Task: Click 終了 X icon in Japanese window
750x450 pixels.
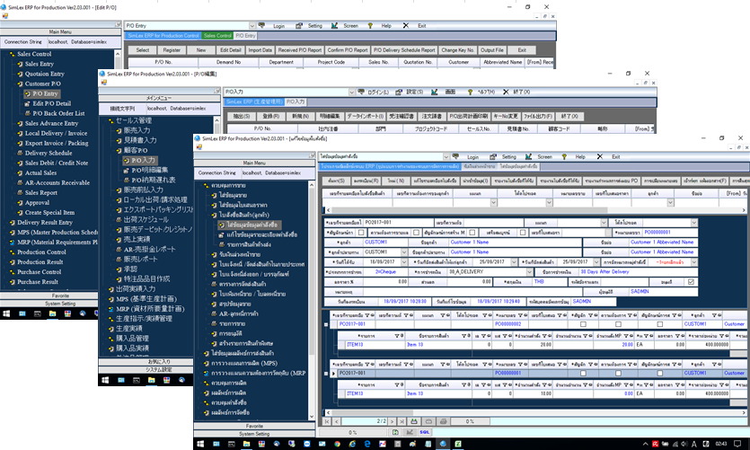Action: pyautogui.click(x=506, y=92)
